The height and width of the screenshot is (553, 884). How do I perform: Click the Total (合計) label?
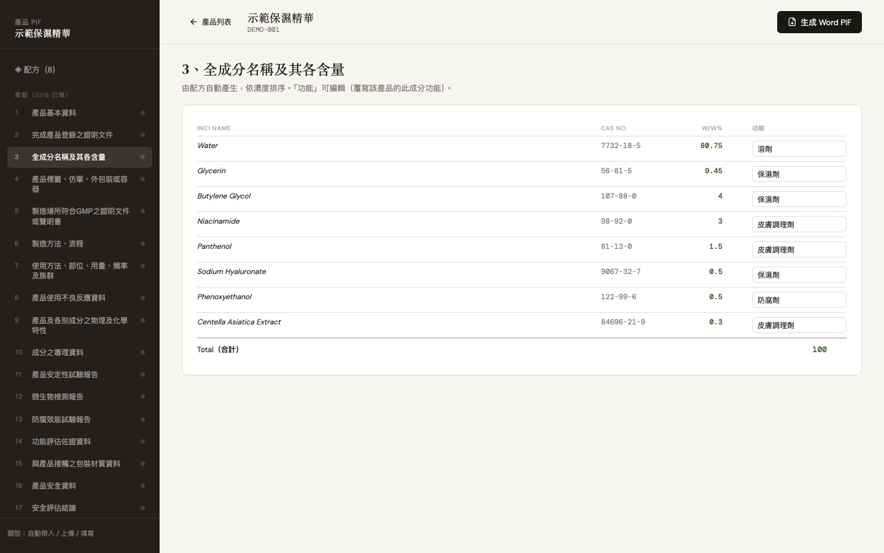[x=218, y=350]
